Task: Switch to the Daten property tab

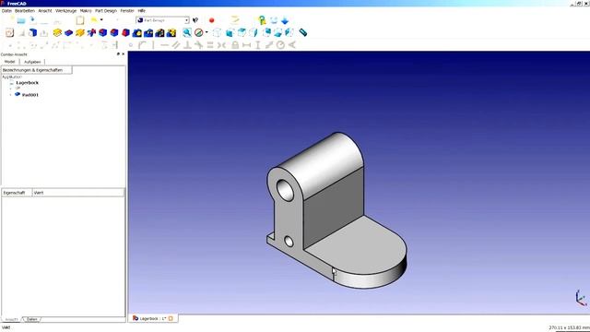Action: 32,319
